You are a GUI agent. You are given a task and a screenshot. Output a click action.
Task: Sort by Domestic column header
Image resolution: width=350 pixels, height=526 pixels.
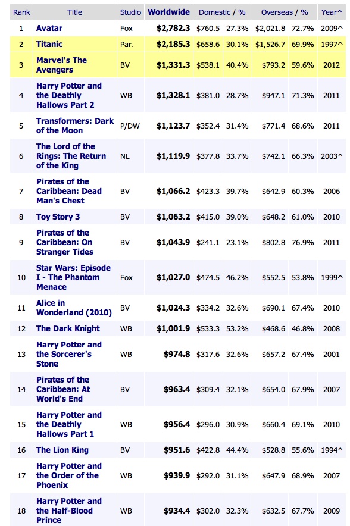(214, 12)
